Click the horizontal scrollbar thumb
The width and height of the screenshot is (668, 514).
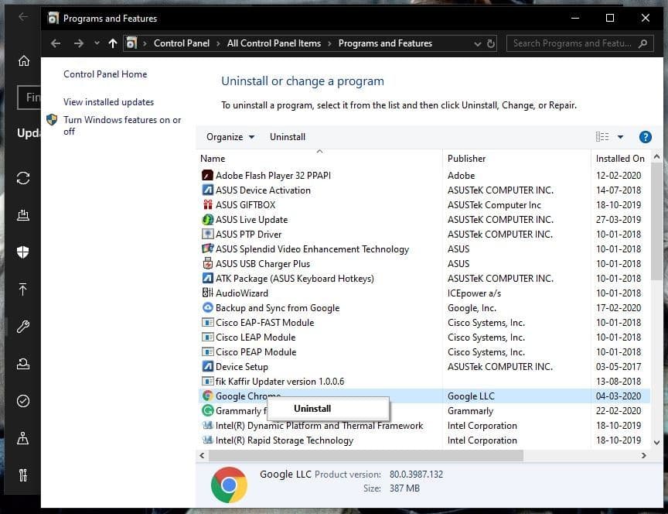pyautogui.click(x=366, y=456)
